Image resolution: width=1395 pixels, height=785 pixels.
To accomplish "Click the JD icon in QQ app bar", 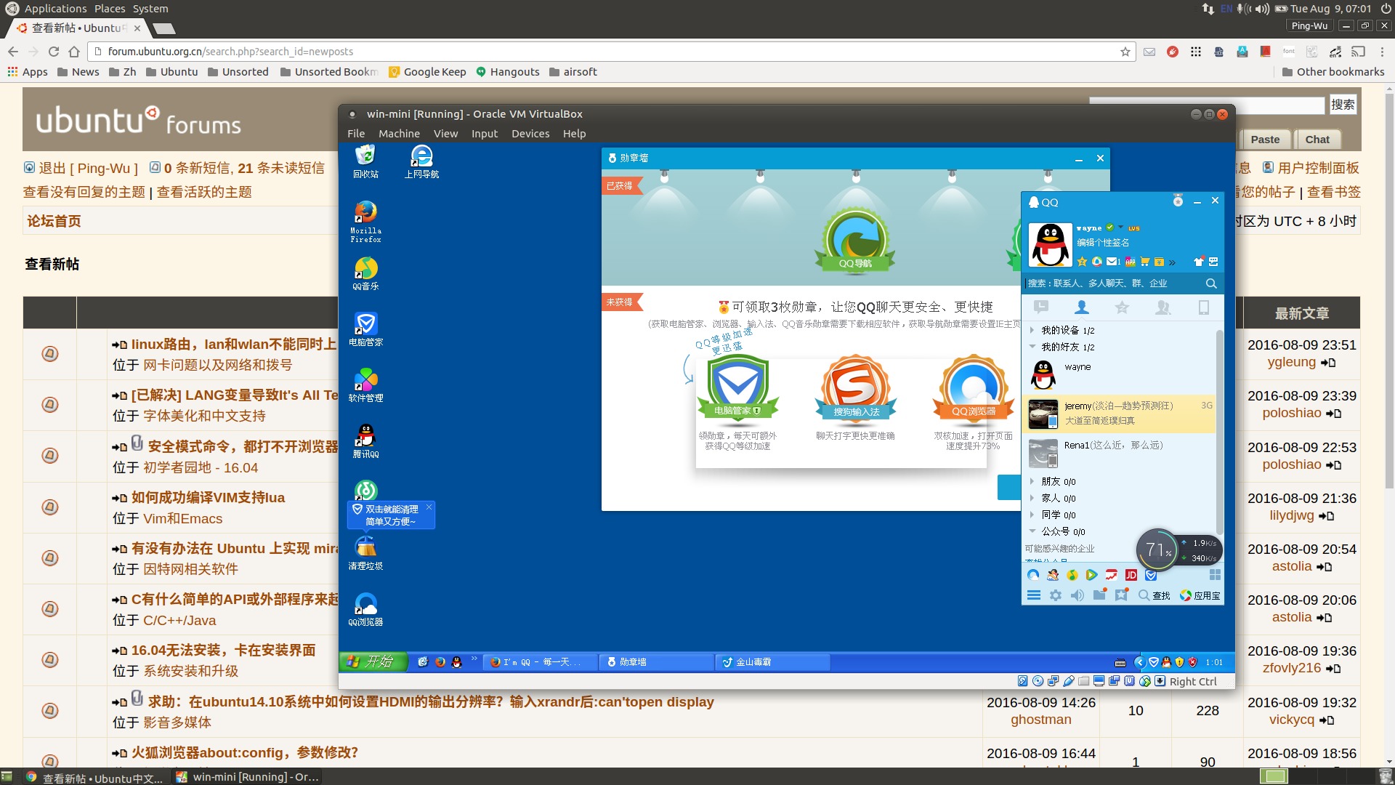I will point(1131,575).
